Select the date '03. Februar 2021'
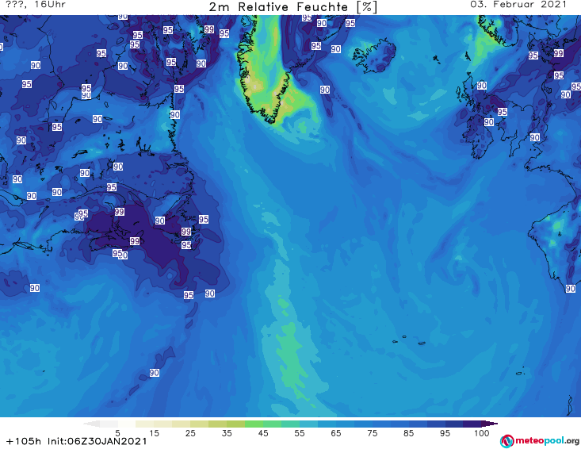Screen dimensions: 581x449 [518, 5]
